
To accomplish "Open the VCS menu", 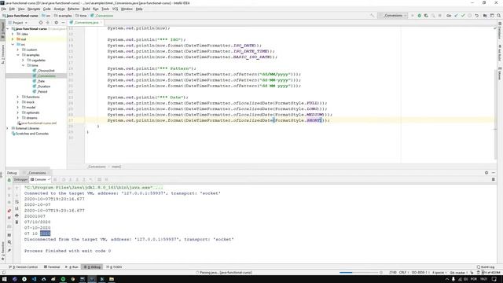I will pyautogui.click(x=116, y=9).
